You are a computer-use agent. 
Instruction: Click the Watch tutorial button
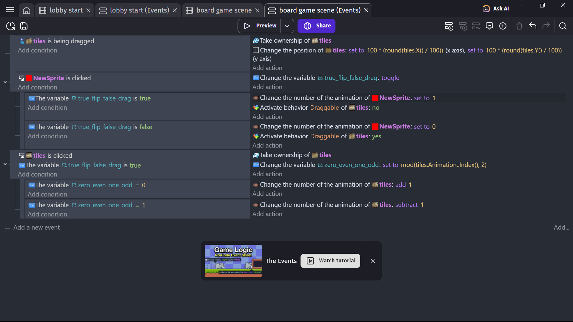[x=330, y=261]
